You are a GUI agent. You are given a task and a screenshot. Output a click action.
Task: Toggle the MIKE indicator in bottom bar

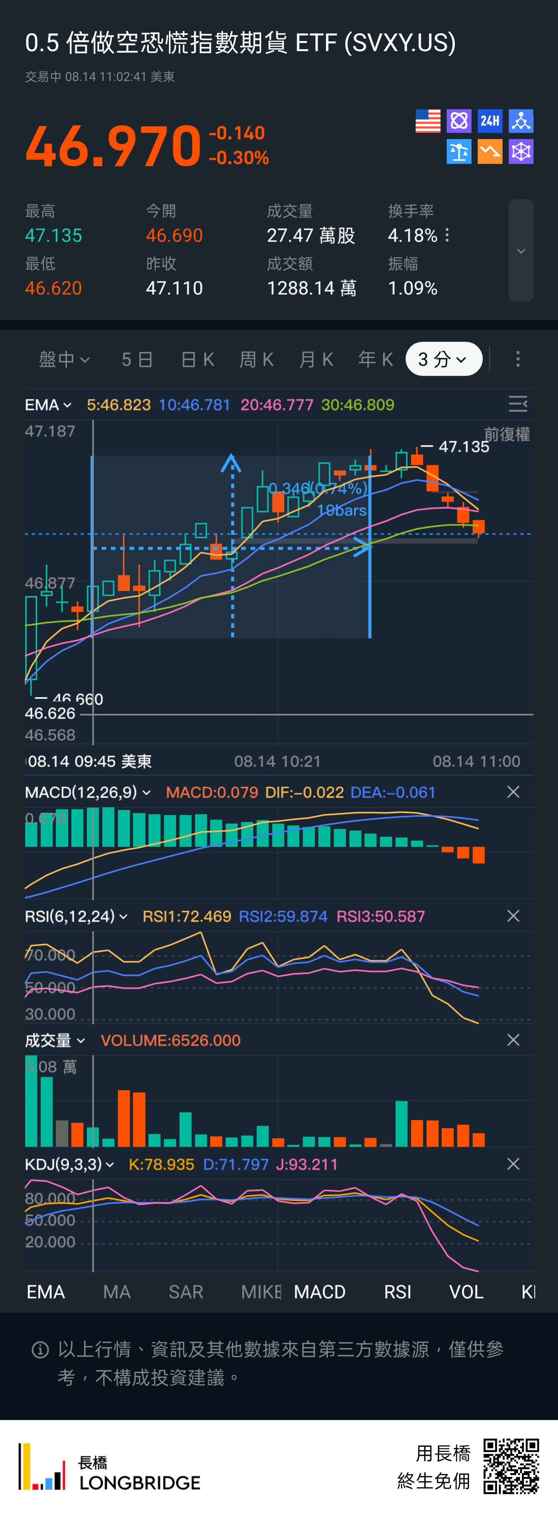(261, 1292)
